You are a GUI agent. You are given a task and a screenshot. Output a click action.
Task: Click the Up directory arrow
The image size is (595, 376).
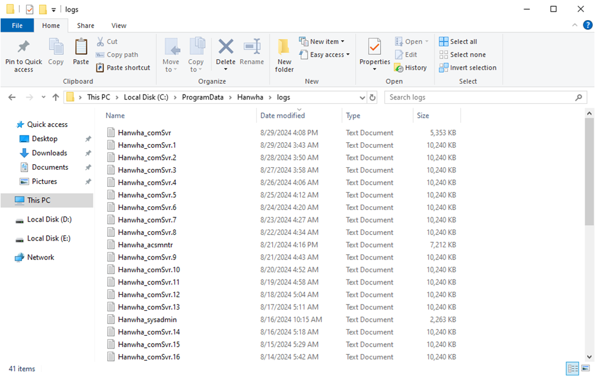56,97
